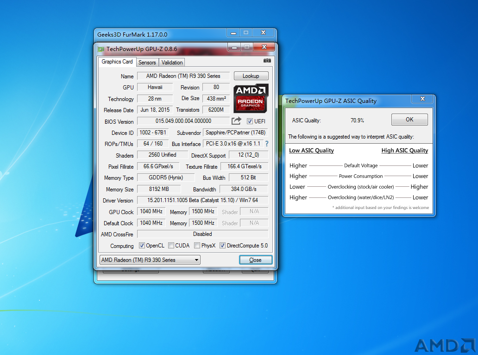The image size is (478, 355).
Task: Click the Default Clock field 1040 MHz
Action: click(151, 223)
